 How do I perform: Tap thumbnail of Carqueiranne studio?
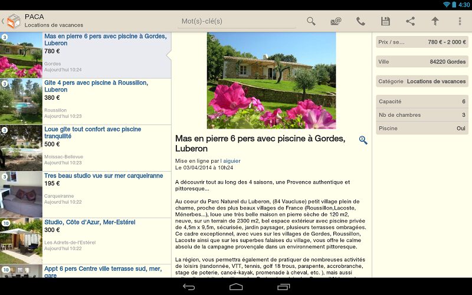pyautogui.click(x=21, y=194)
